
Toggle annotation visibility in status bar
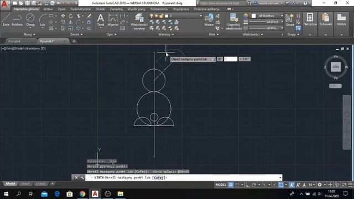[291, 185]
